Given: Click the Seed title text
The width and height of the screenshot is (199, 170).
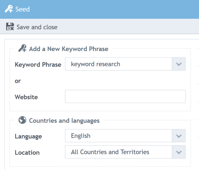Looking at the screenshot, I should point(23,9).
